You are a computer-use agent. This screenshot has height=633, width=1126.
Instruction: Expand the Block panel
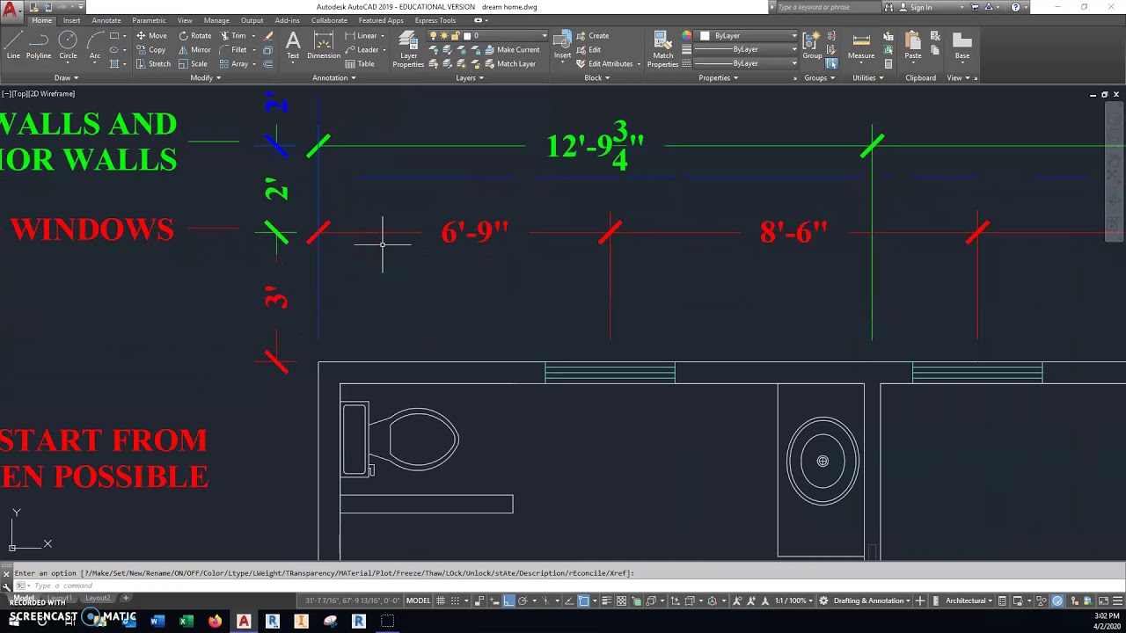pyautogui.click(x=597, y=77)
